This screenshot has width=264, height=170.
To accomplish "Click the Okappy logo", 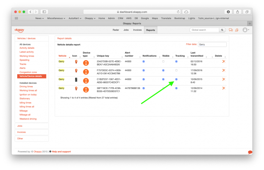I will tap(19, 30).
